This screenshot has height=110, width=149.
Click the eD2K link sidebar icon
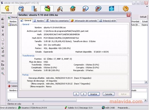3,55
